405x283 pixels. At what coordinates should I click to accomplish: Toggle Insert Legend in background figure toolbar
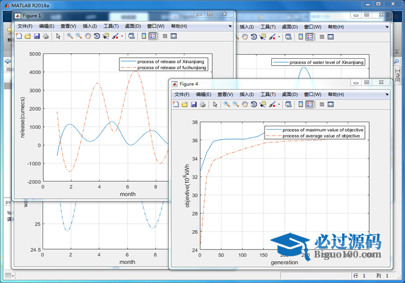[310, 37]
